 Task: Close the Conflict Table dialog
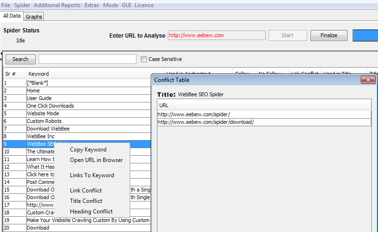pos(368,80)
